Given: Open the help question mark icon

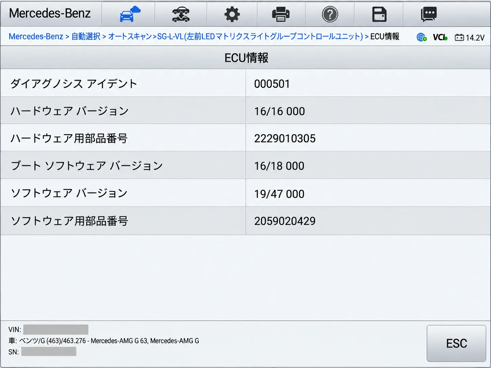Looking at the screenshot, I should pos(330,14).
